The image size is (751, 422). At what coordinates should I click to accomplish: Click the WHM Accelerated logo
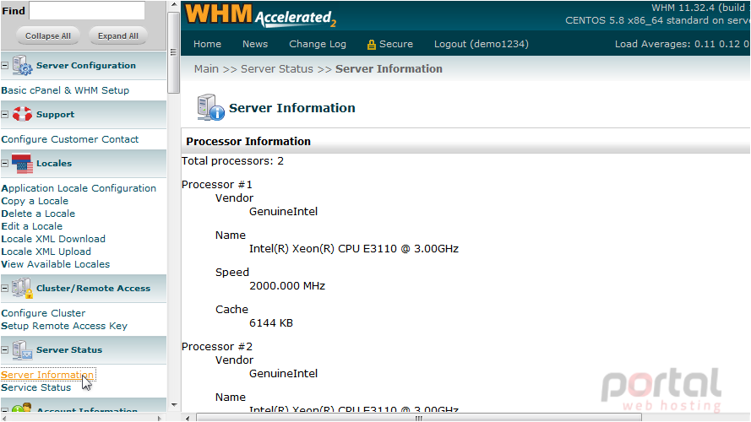pos(261,15)
